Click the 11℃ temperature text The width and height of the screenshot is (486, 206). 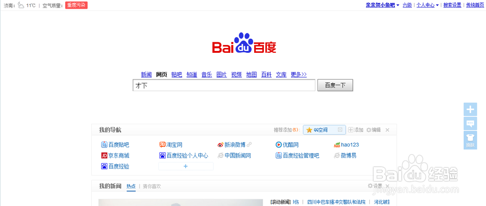[x=31, y=5]
